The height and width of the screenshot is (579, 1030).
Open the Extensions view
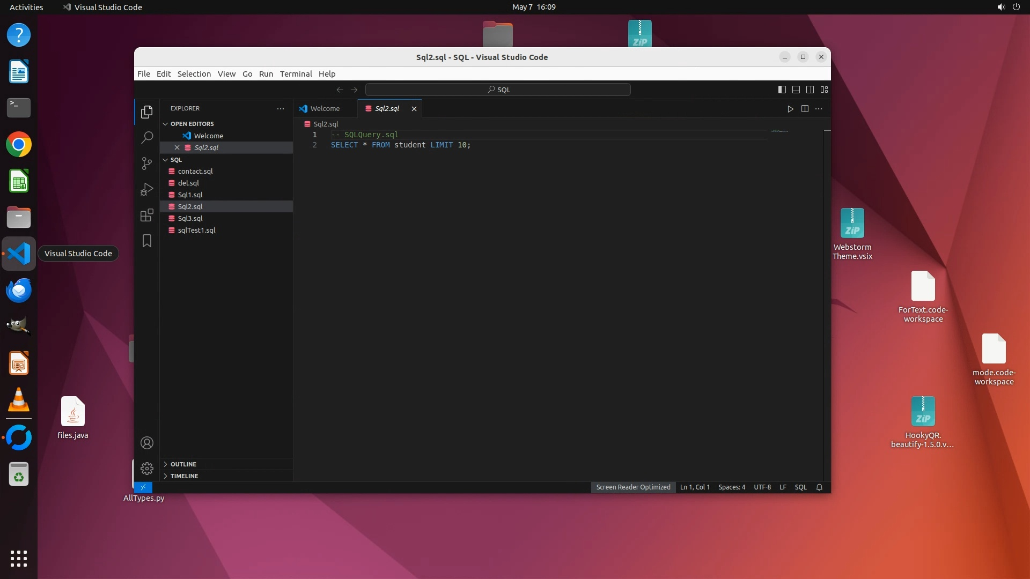coord(146,215)
